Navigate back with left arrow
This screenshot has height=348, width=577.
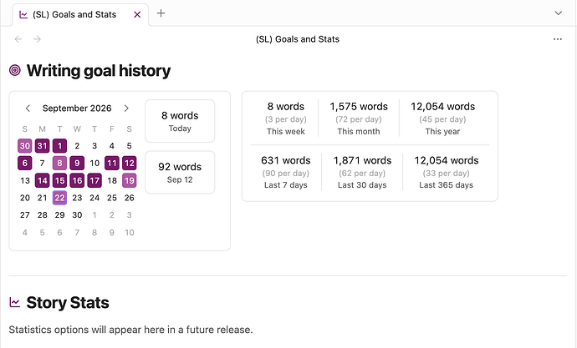pos(18,39)
